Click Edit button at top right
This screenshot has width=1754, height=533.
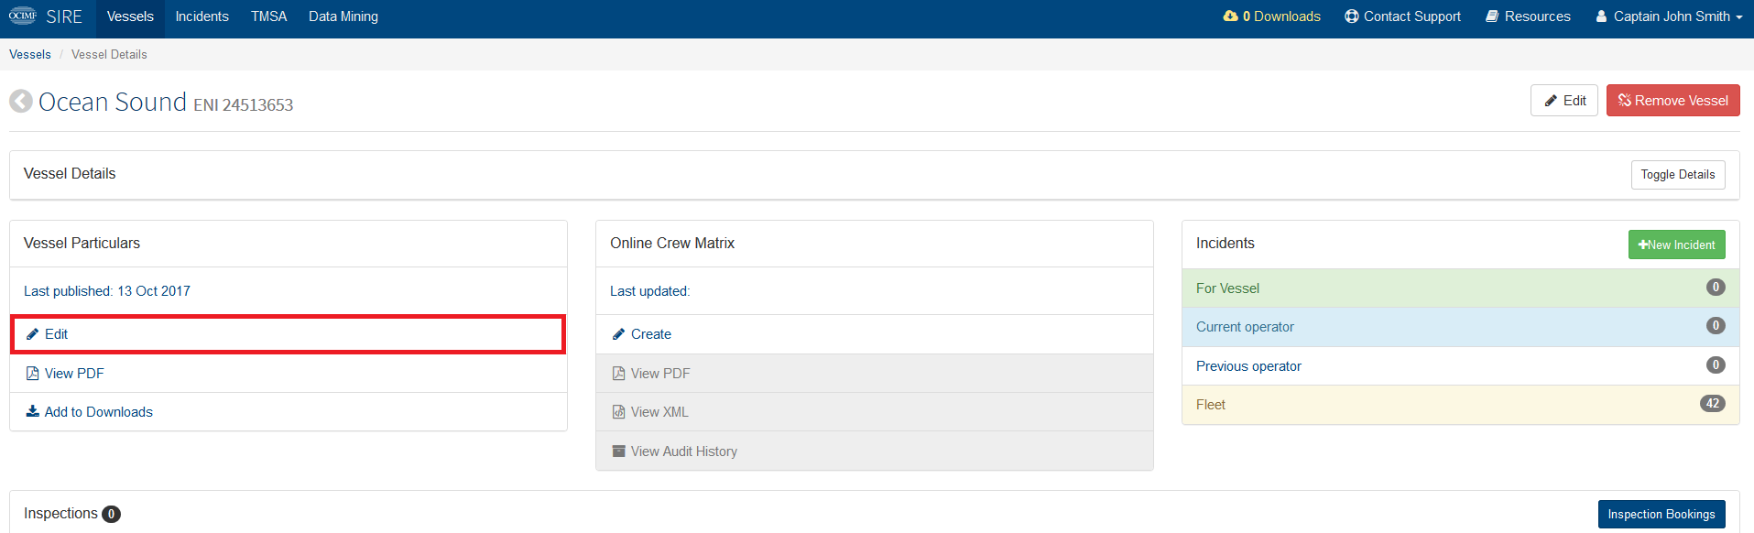pyautogui.click(x=1564, y=101)
